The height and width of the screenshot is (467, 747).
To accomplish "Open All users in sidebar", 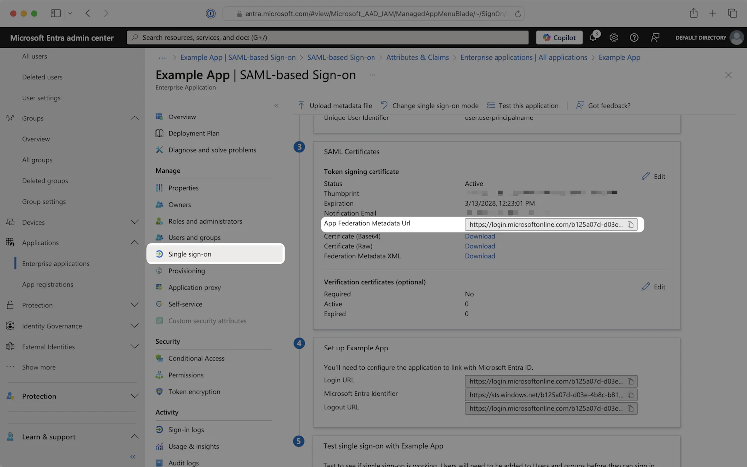I will coord(34,56).
